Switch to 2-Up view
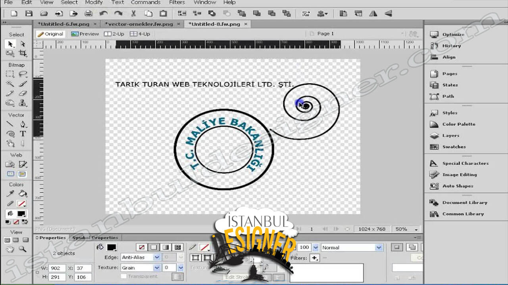 coord(114,34)
